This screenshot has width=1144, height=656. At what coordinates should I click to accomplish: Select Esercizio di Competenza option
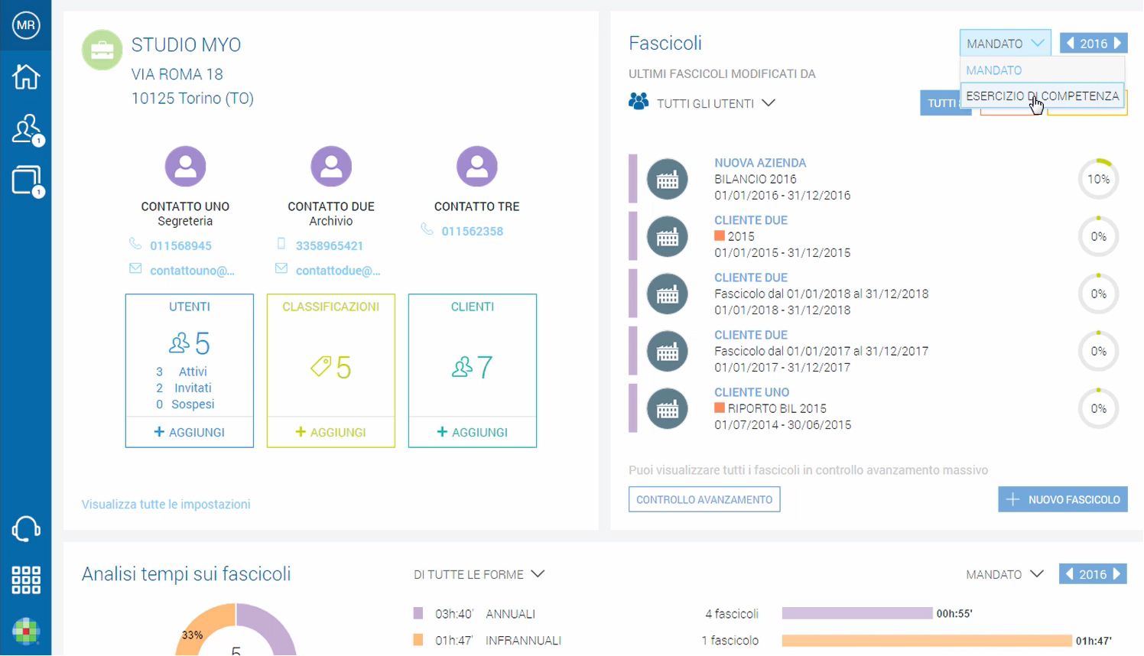pyautogui.click(x=1042, y=96)
